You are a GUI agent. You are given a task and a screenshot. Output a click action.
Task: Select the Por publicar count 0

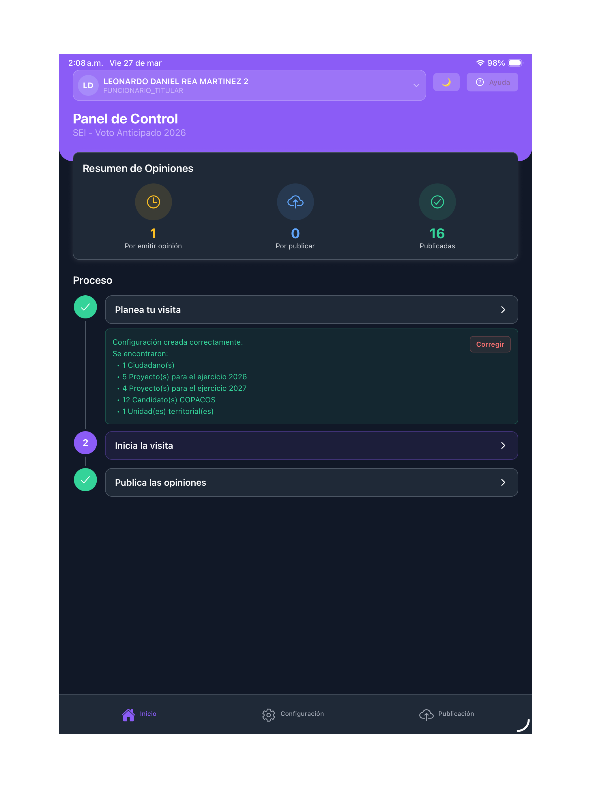(295, 234)
